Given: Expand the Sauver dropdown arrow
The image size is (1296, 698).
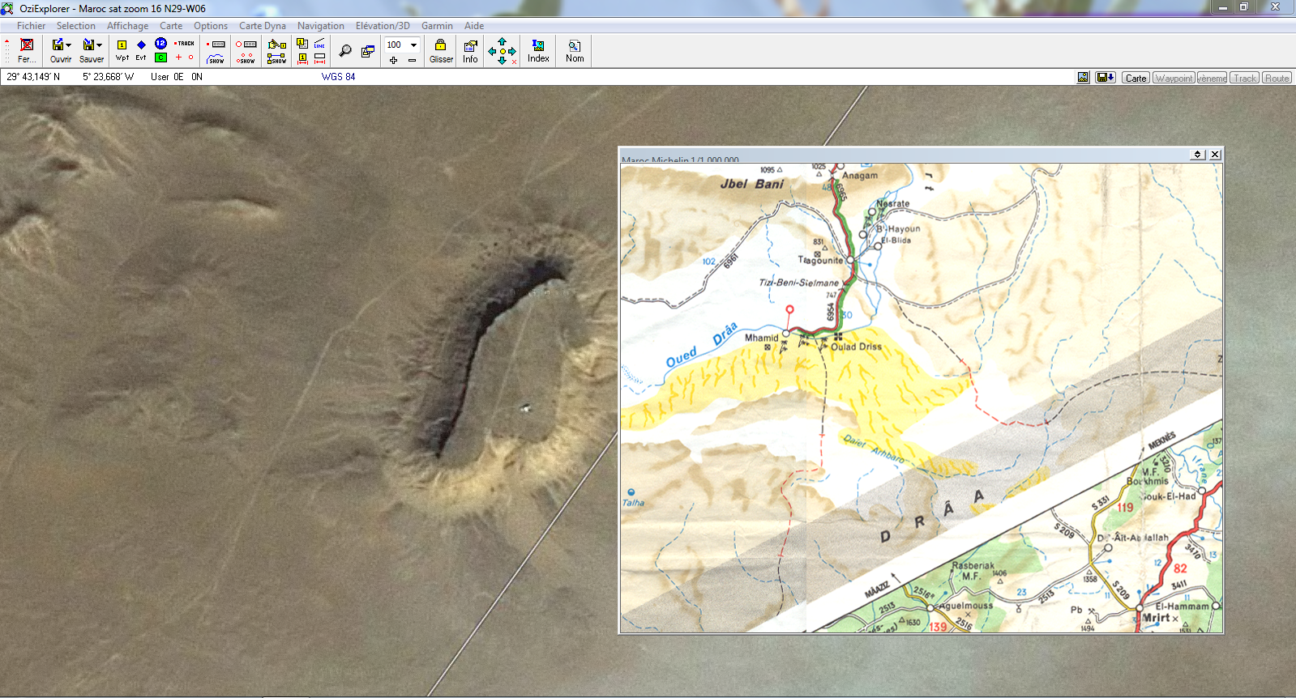Looking at the screenshot, I should (100, 45).
